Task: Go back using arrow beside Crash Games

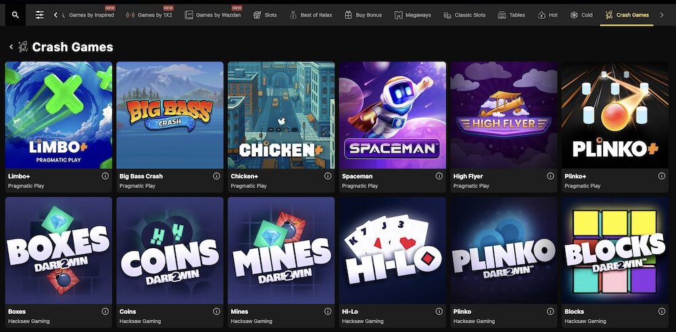Action: 11,47
